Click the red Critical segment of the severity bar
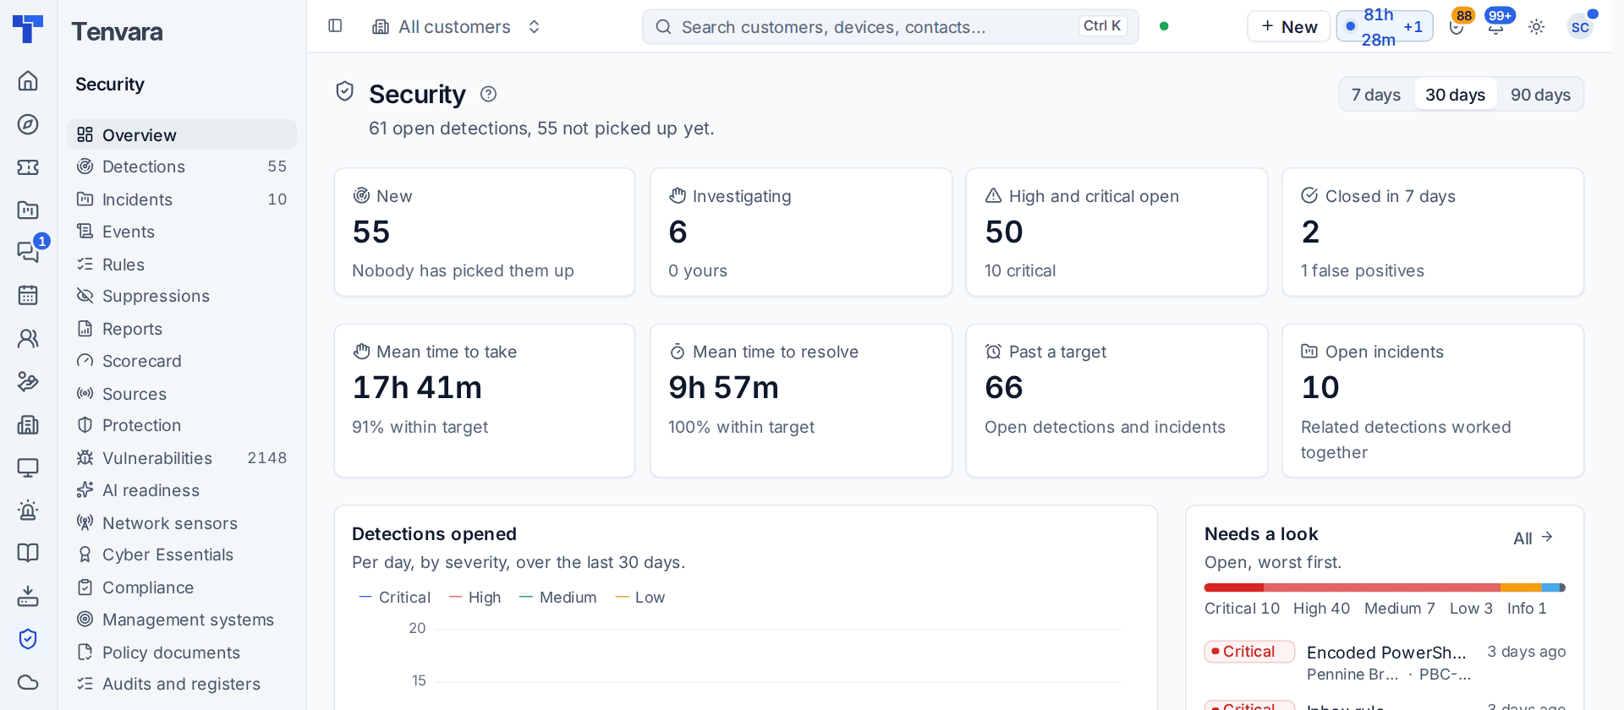The image size is (1624, 710). pyautogui.click(x=1233, y=587)
